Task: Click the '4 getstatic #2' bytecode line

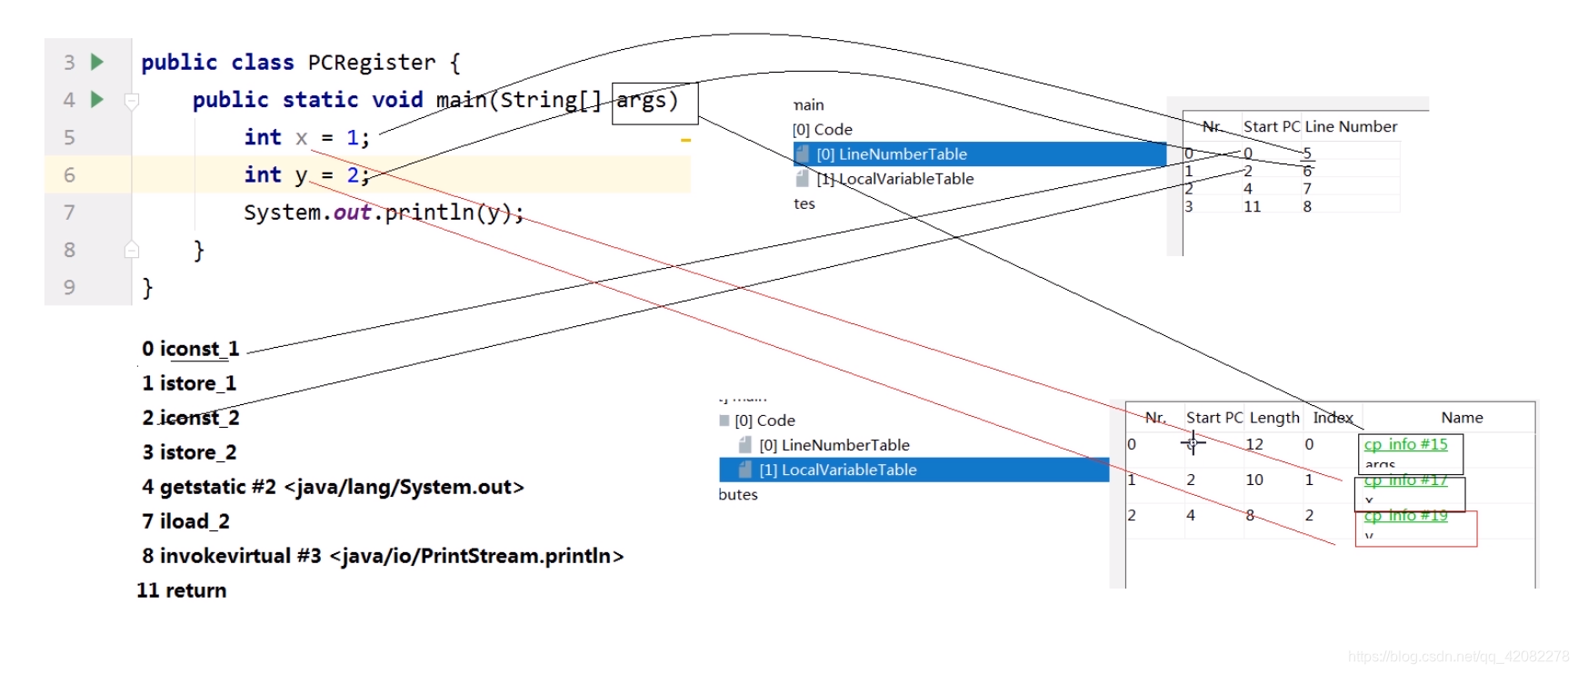Action: pyautogui.click(x=333, y=487)
